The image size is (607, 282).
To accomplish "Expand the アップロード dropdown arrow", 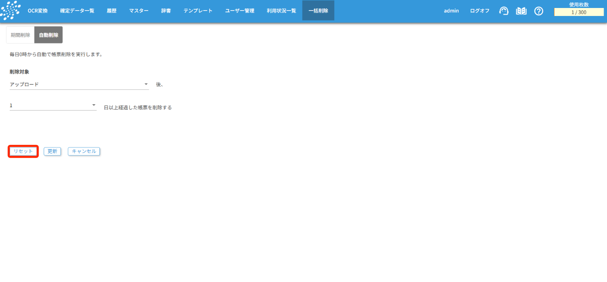I will click(x=146, y=84).
